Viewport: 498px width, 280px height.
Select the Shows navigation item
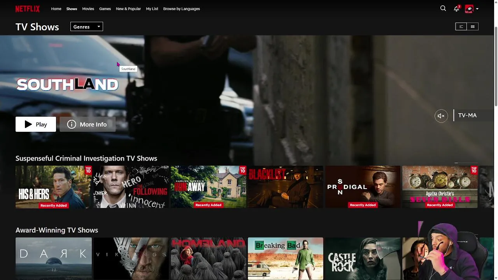pos(72,9)
